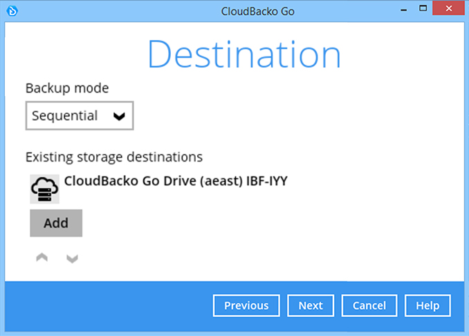Minimize the CloudBacko Go window
469x336 pixels.
pos(404,9)
